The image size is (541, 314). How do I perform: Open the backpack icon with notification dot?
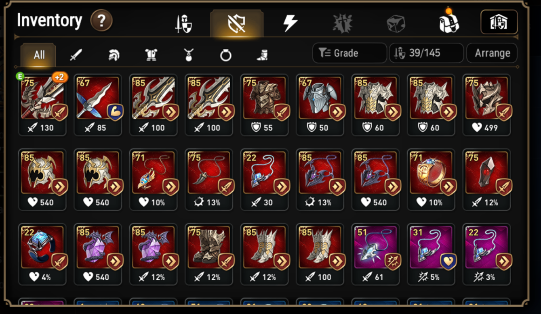pos(449,22)
